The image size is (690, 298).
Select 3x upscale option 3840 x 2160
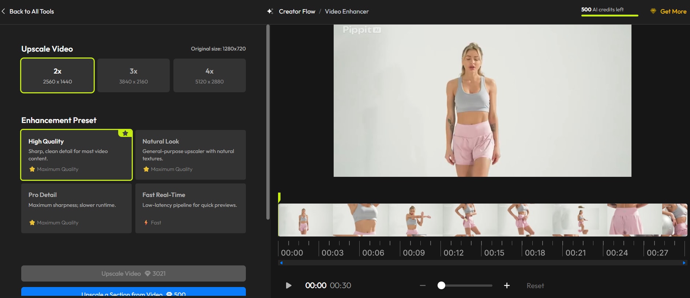(134, 75)
